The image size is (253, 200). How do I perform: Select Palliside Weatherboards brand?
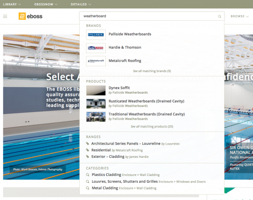(130, 34)
